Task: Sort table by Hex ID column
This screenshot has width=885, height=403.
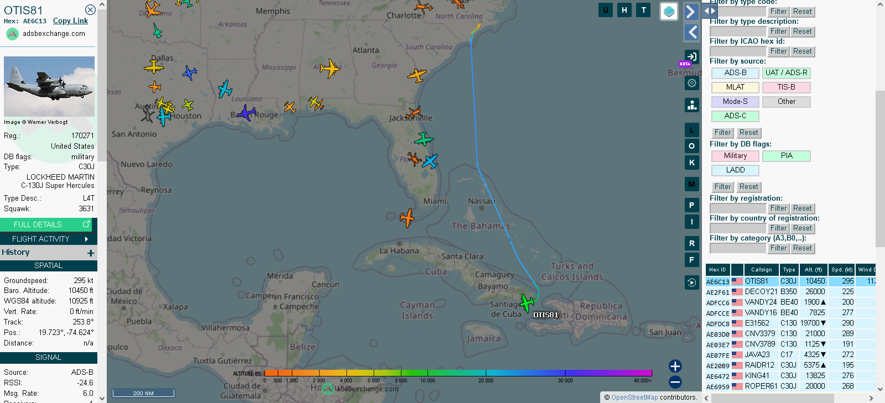Action: click(718, 270)
